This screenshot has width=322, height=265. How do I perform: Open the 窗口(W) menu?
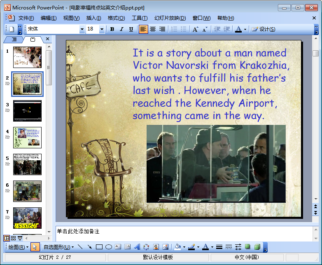coord(201,18)
